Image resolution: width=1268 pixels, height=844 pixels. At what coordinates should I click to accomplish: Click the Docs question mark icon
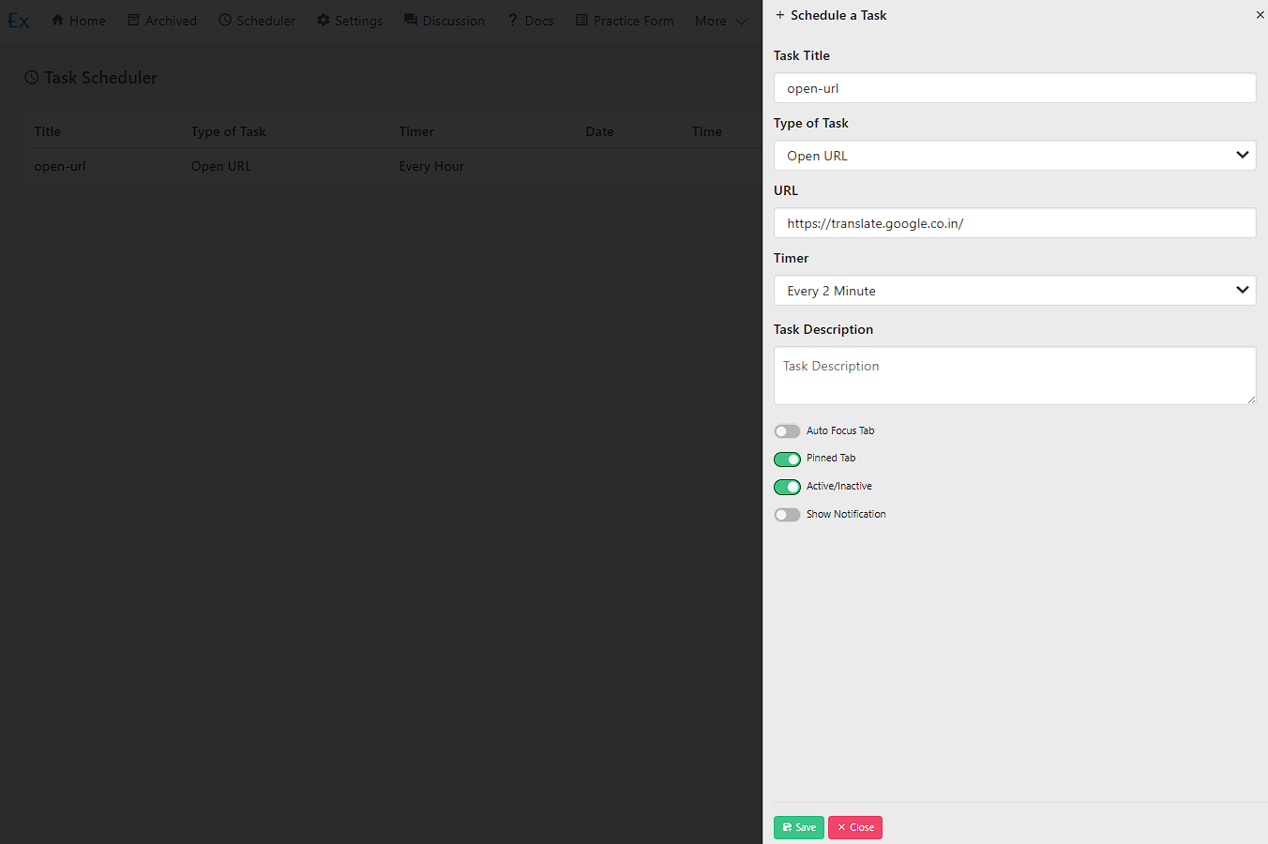point(513,20)
